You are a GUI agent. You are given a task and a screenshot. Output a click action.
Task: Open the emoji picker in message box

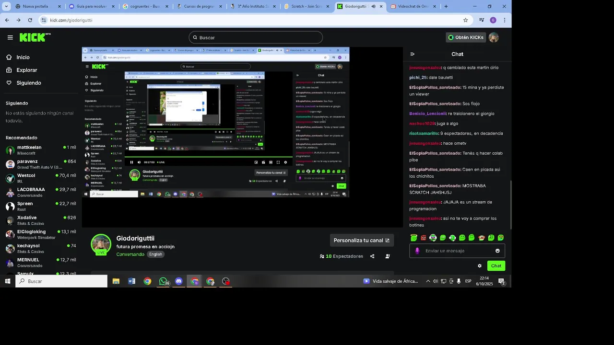pyautogui.click(x=497, y=251)
